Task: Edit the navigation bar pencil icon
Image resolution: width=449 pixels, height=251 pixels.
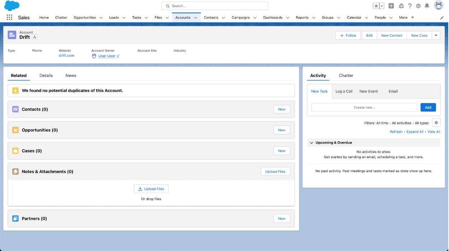Action: (x=442, y=18)
